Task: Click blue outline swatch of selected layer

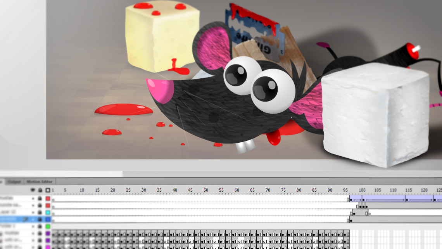Action: pyautogui.click(x=48, y=219)
